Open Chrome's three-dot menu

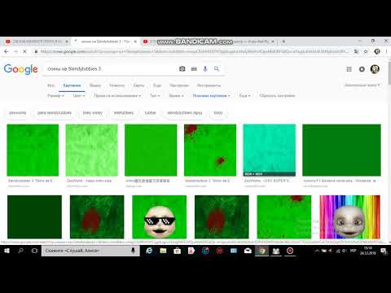point(386,51)
